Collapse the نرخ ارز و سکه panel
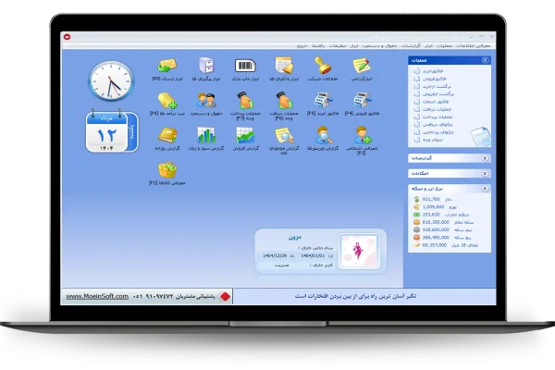Image resolution: width=555 pixels, height=370 pixels. (486, 189)
